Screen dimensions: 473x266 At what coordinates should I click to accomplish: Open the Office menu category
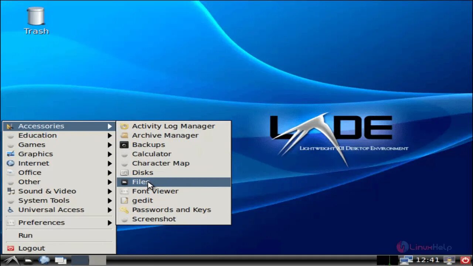click(59, 173)
